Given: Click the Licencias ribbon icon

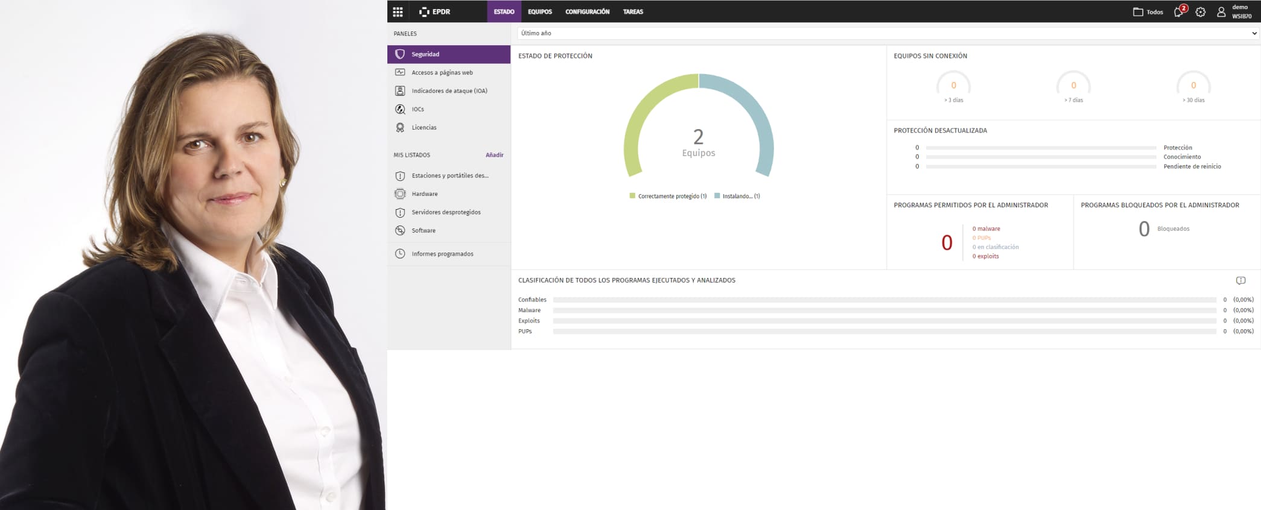Looking at the screenshot, I should (x=400, y=128).
